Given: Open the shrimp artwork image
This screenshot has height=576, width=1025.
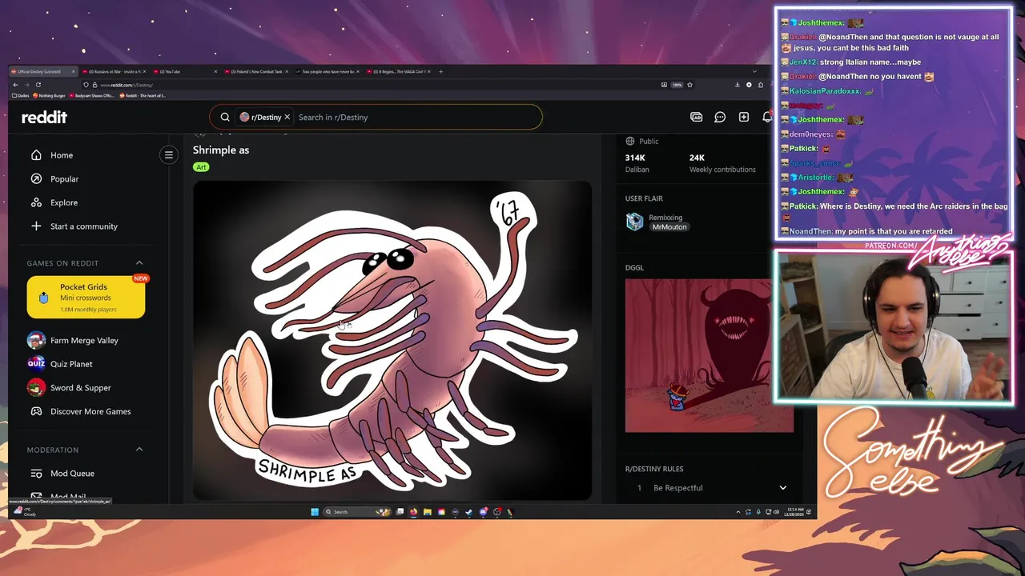Looking at the screenshot, I should point(392,341).
